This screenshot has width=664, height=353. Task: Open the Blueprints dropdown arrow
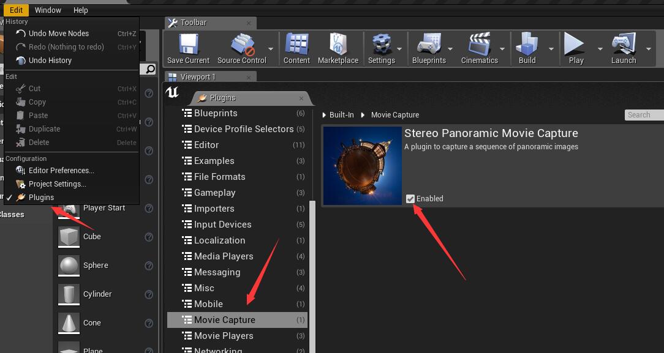coord(450,49)
